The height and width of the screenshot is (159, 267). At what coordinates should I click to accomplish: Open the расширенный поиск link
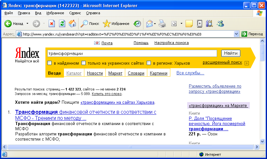[222, 62]
